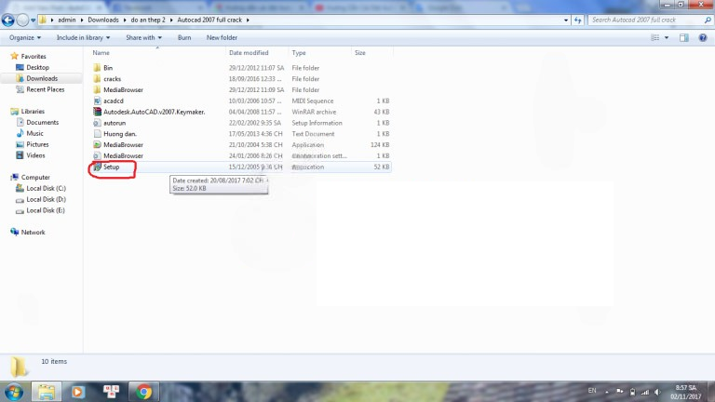
Task: Open the Organize dropdown menu
Action: click(25, 38)
